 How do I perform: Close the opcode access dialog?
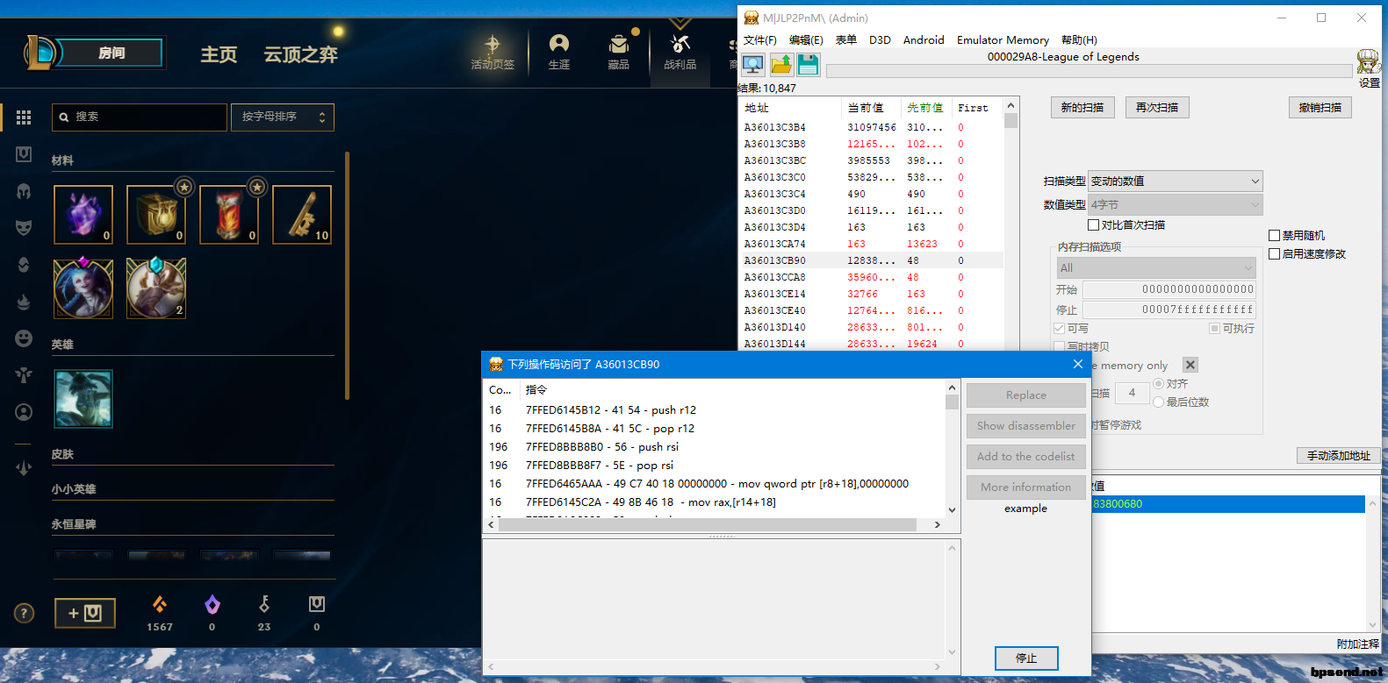pos(1078,364)
